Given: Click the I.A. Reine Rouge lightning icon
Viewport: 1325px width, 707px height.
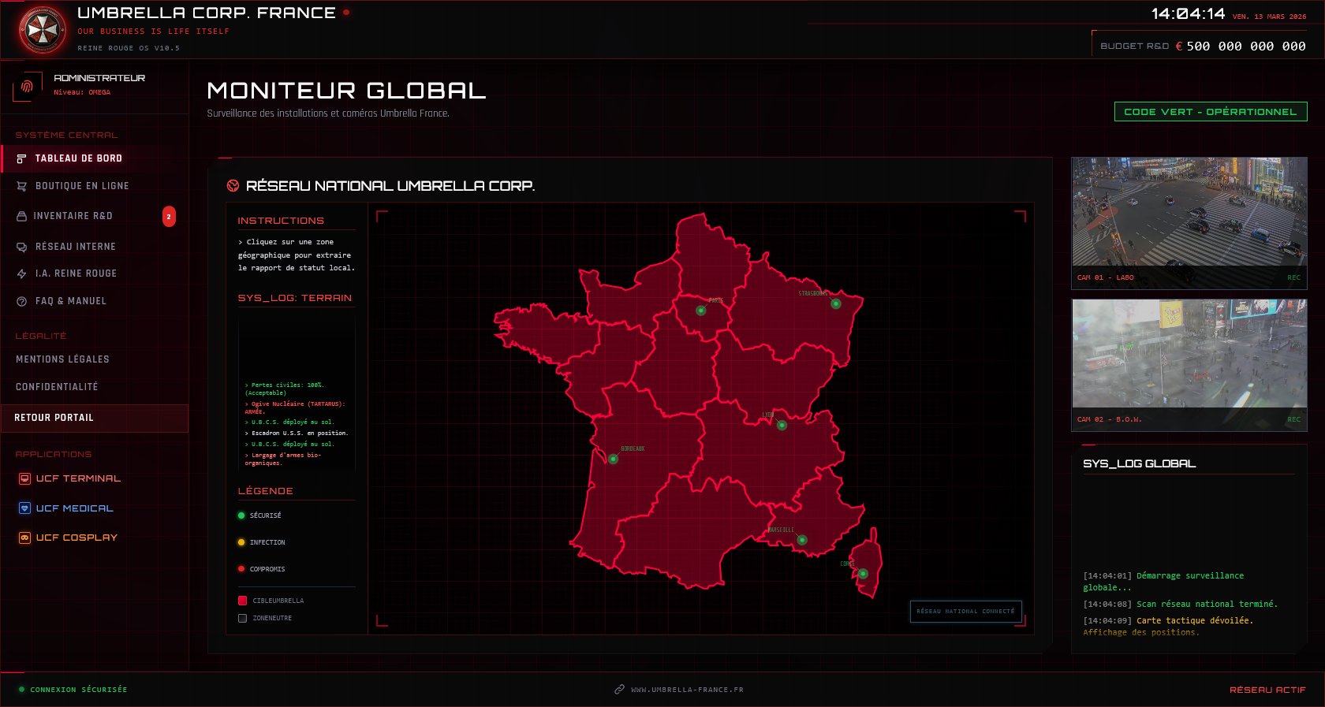Looking at the screenshot, I should coord(22,273).
